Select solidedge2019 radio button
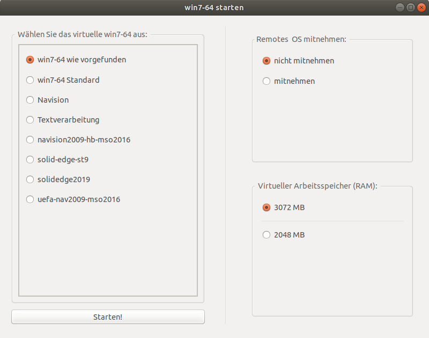Image resolution: width=429 pixels, height=338 pixels. (30, 179)
